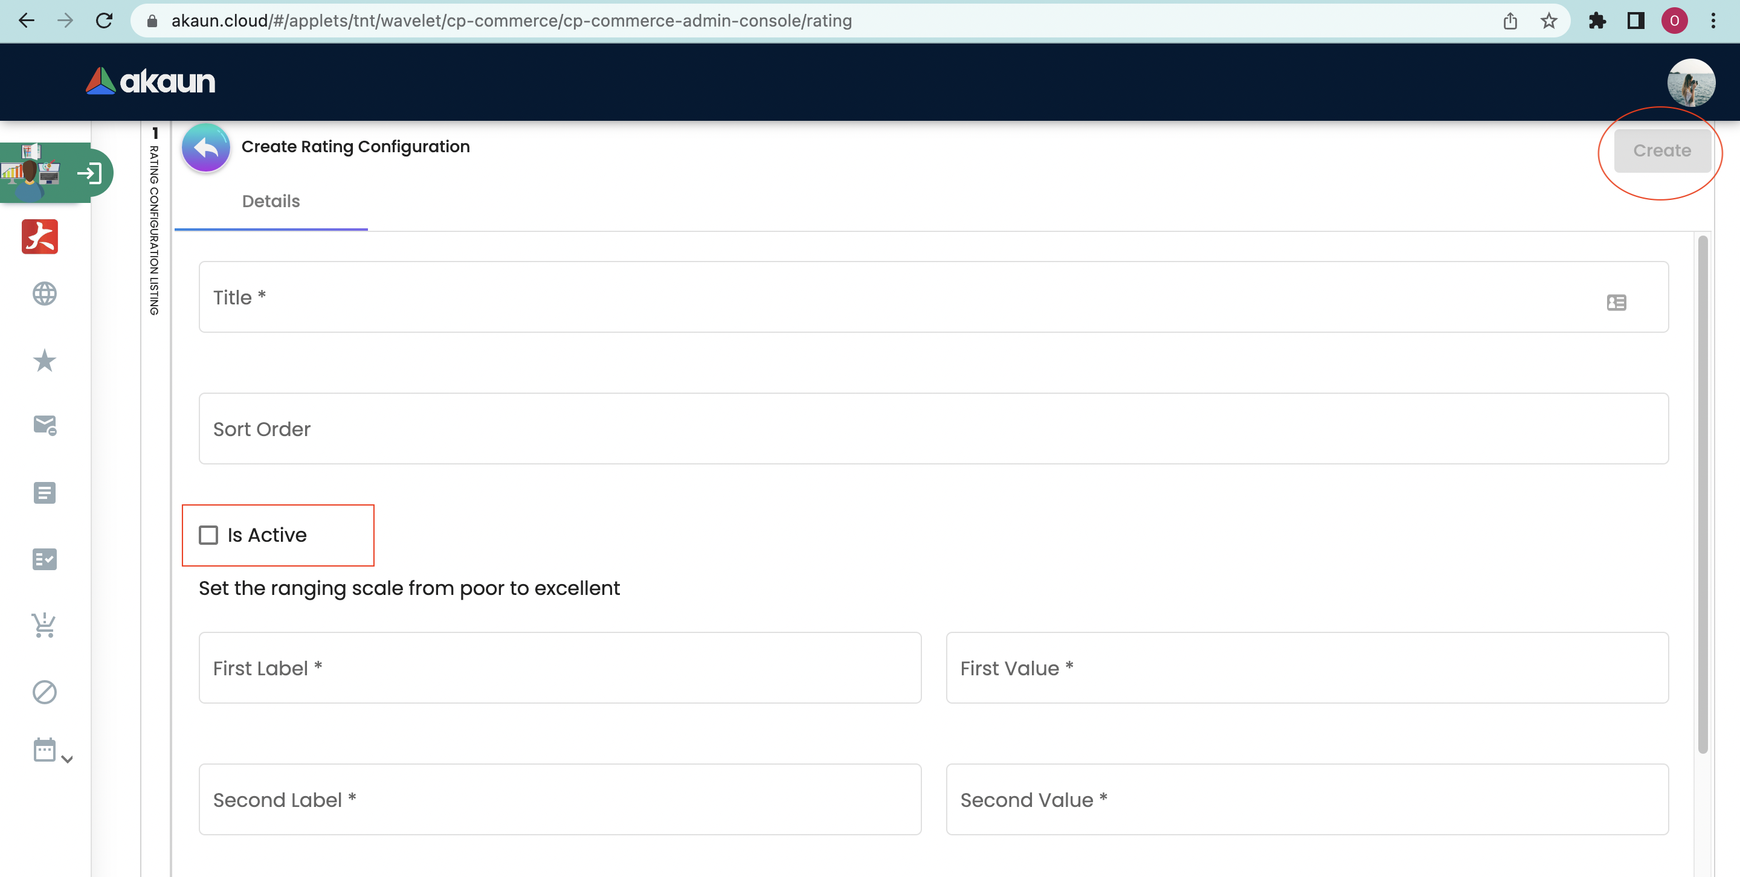
Task: Open the mail envelope sidebar icon
Action: coord(45,425)
